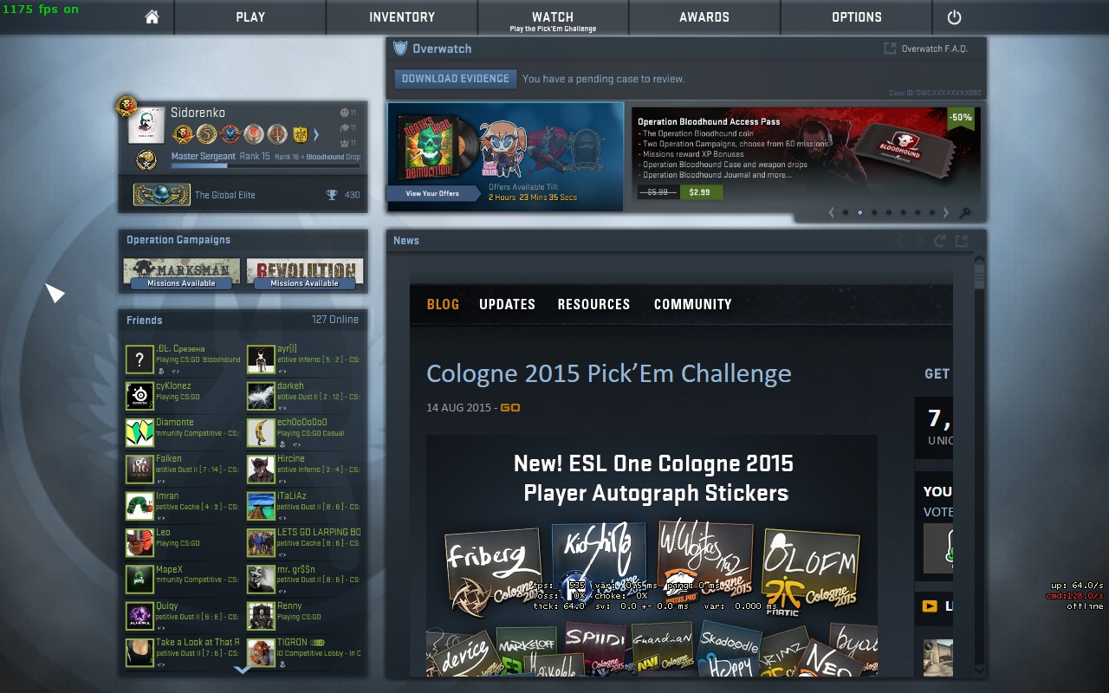Click the Global Elite skill group badge

tap(162, 195)
